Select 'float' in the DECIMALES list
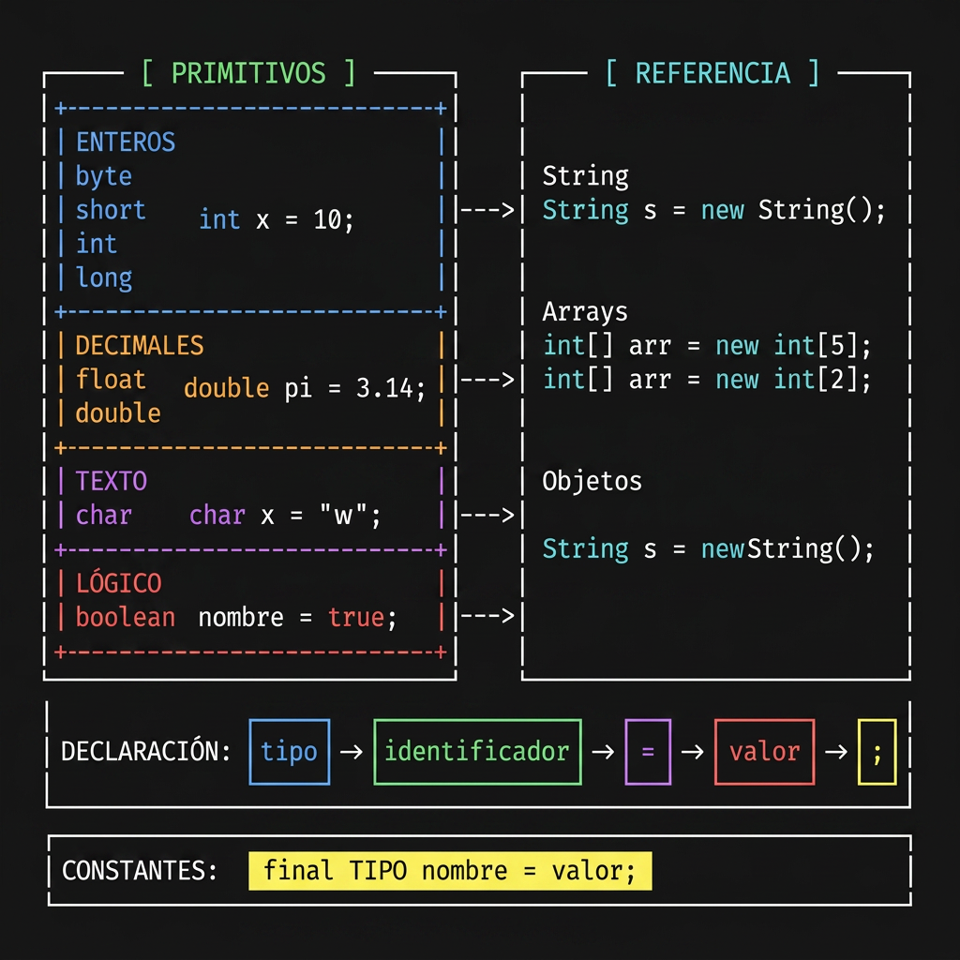Image resolution: width=960 pixels, height=960 pixels. pyautogui.click(x=111, y=380)
